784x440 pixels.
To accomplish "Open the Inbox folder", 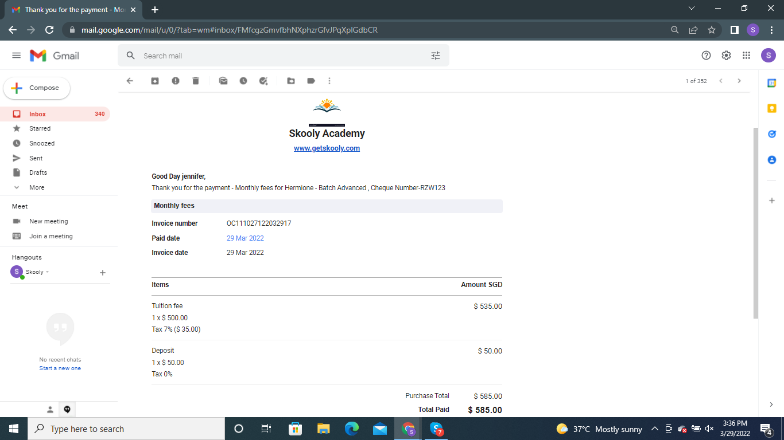I will click(x=55, y=114).
